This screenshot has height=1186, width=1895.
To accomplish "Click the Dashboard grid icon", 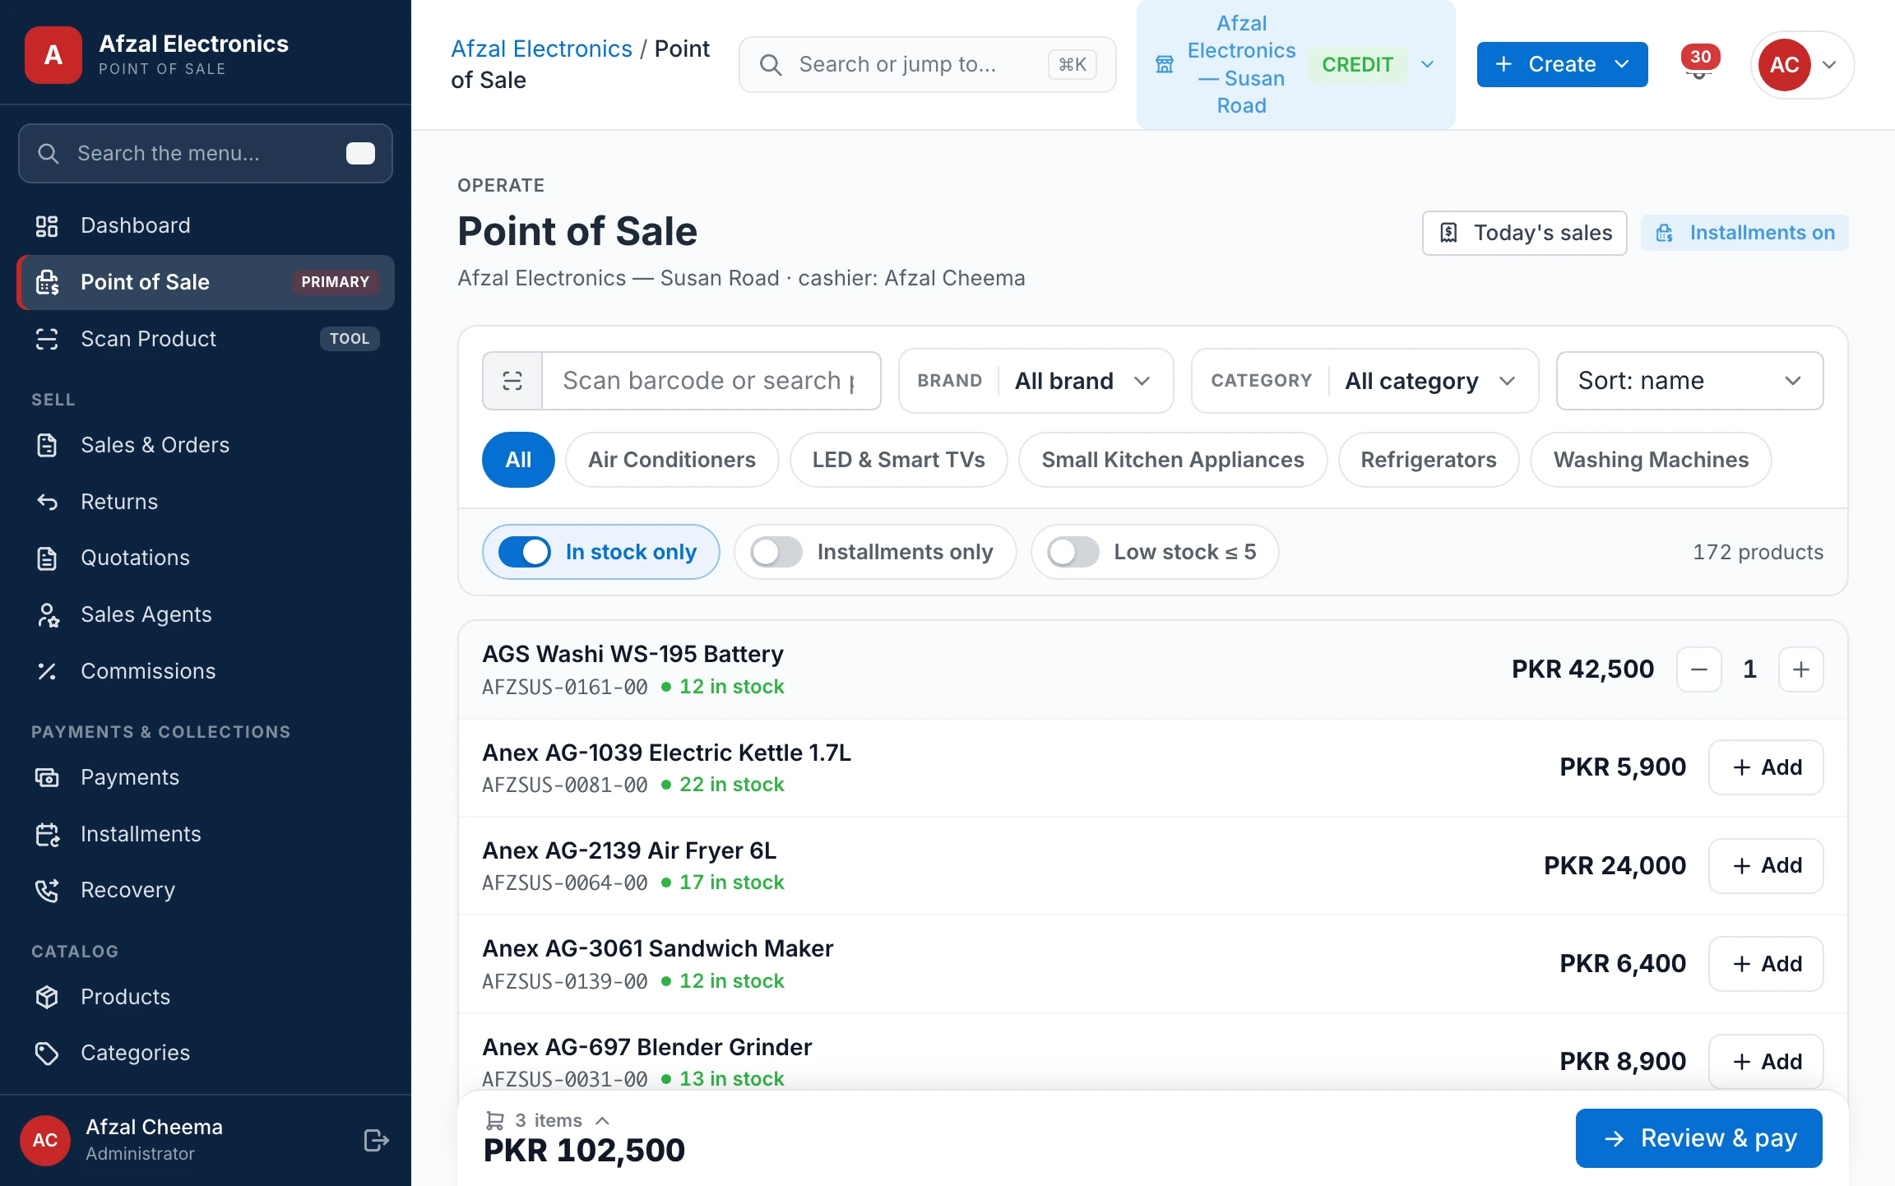I will pyautogui.click(x=47, y=225).
